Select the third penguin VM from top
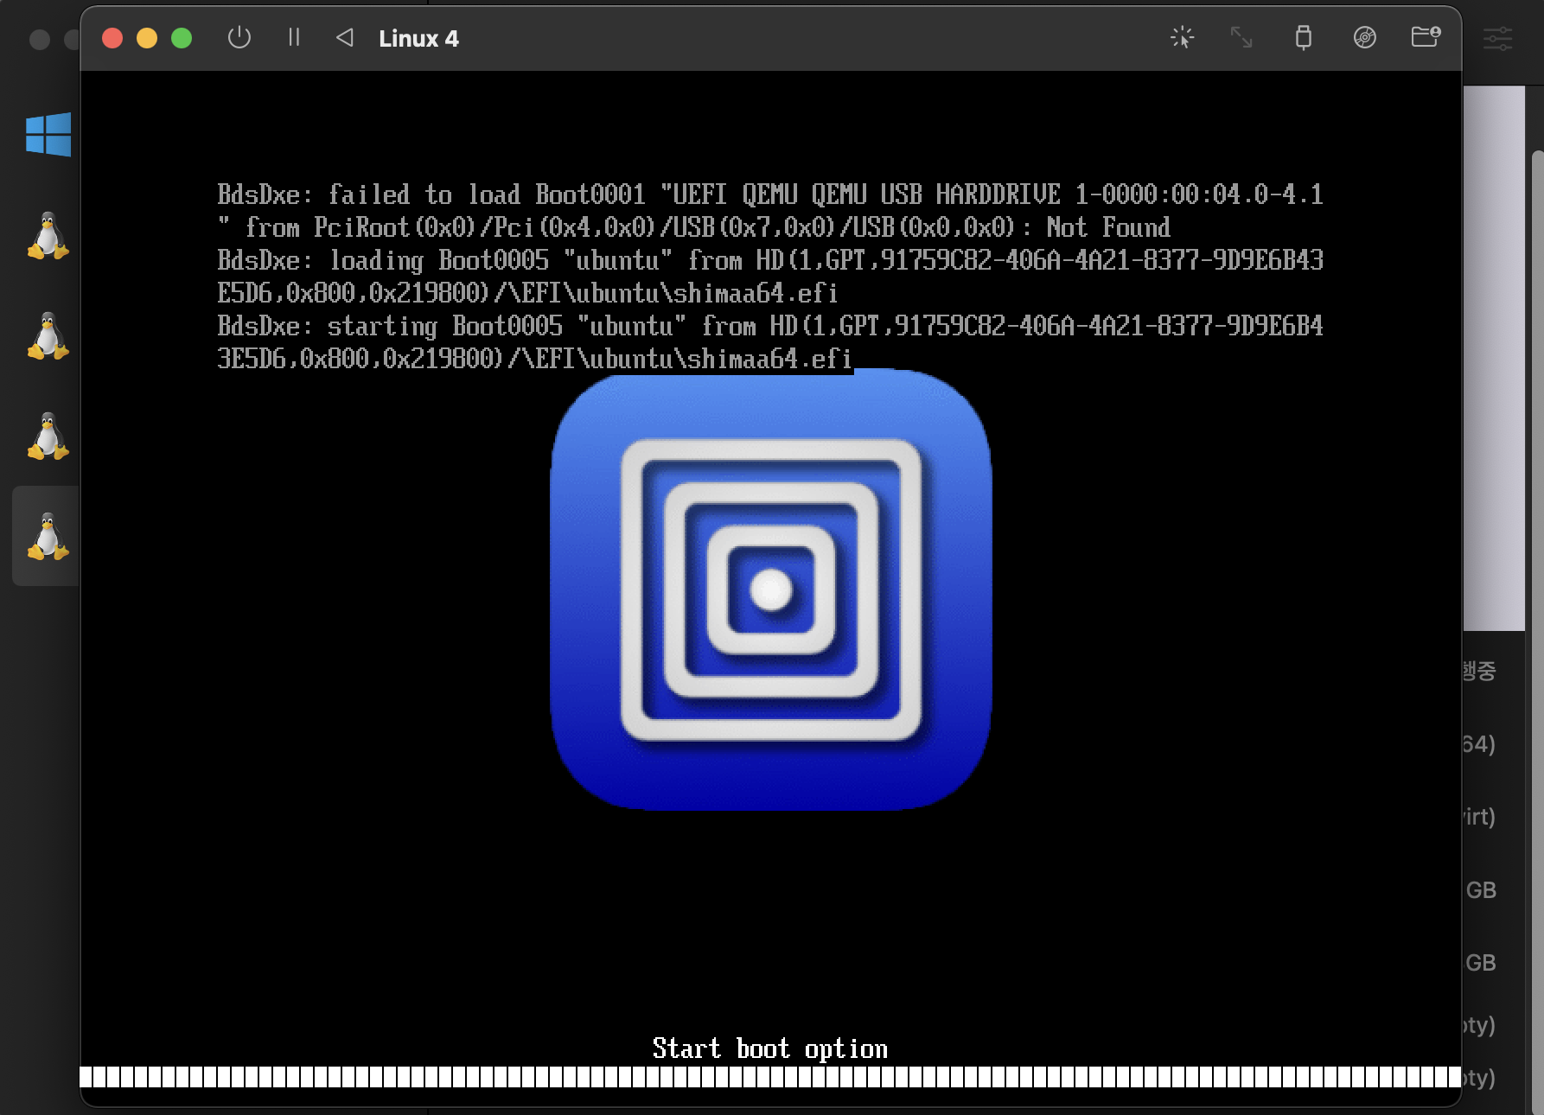This screenshot has height=1115, width=1544. [48, 436]
